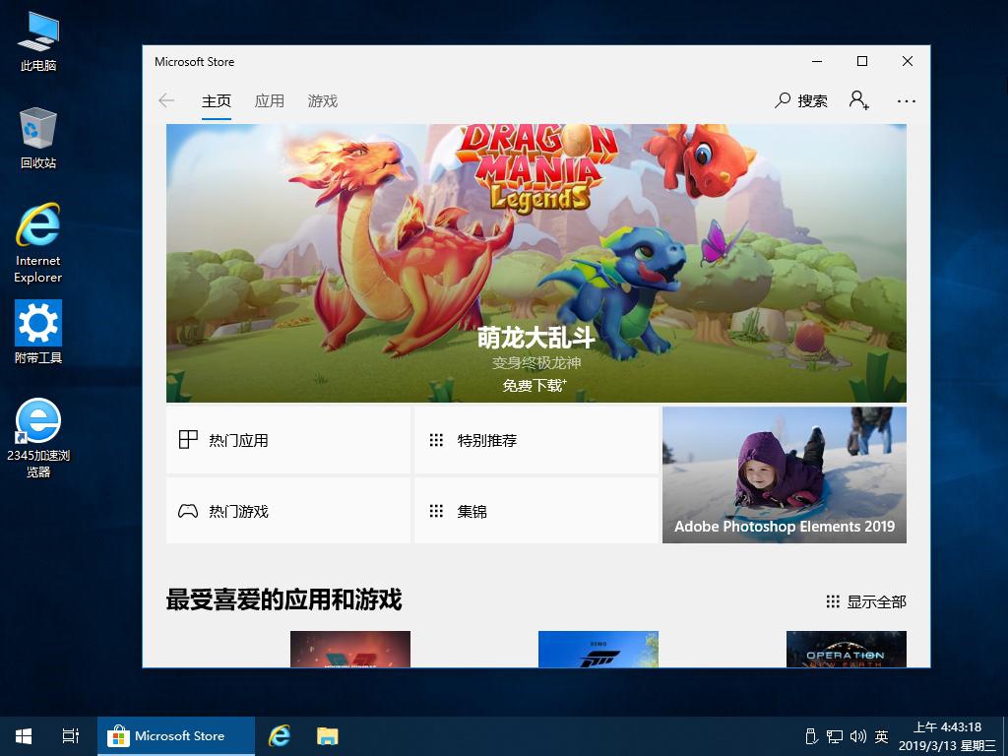Close the Microsoft Store window
Image resolution: width=1008 pixels, height=756 pixels.
(907, 61)
